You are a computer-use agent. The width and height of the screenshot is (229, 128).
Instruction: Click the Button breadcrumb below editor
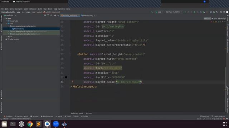(89, 113)
